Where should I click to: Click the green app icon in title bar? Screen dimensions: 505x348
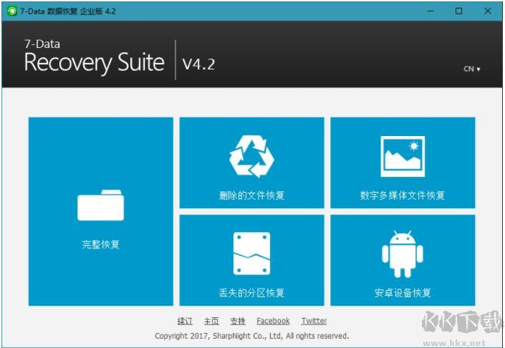coord(12,11)
